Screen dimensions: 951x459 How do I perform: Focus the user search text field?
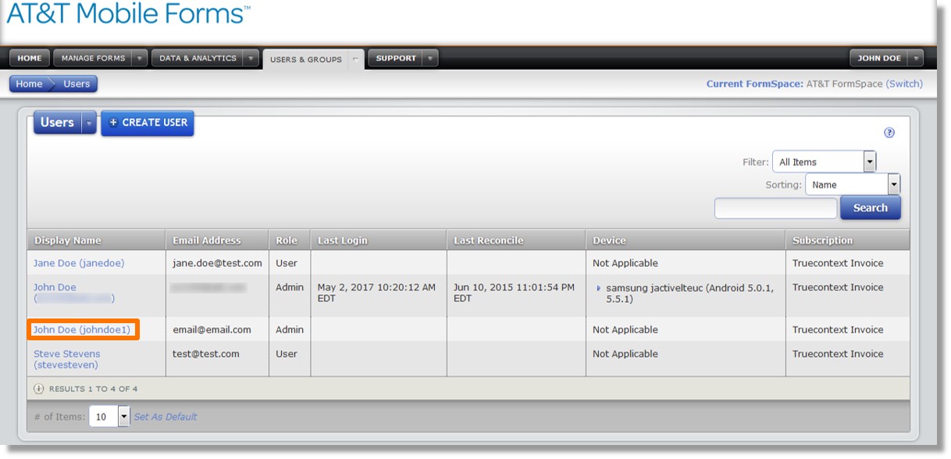point(775,208)
